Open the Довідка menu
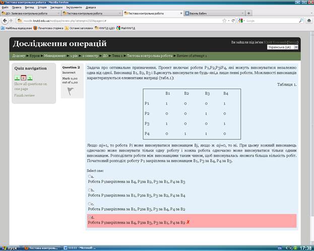The width and height of the screenshot is (314, 251). click(x=91, y=8)
